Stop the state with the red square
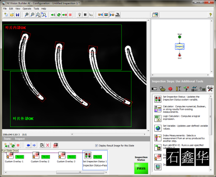Image resolution: width=216 pixels, height=177 pixels. (18, 145)
